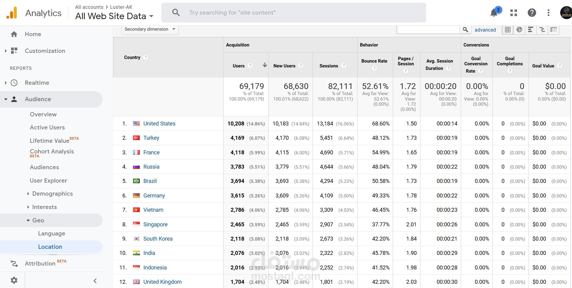This screenshot has height=288, width=572.
Task: Expand the Interests submenu
Action: point(28,207)
